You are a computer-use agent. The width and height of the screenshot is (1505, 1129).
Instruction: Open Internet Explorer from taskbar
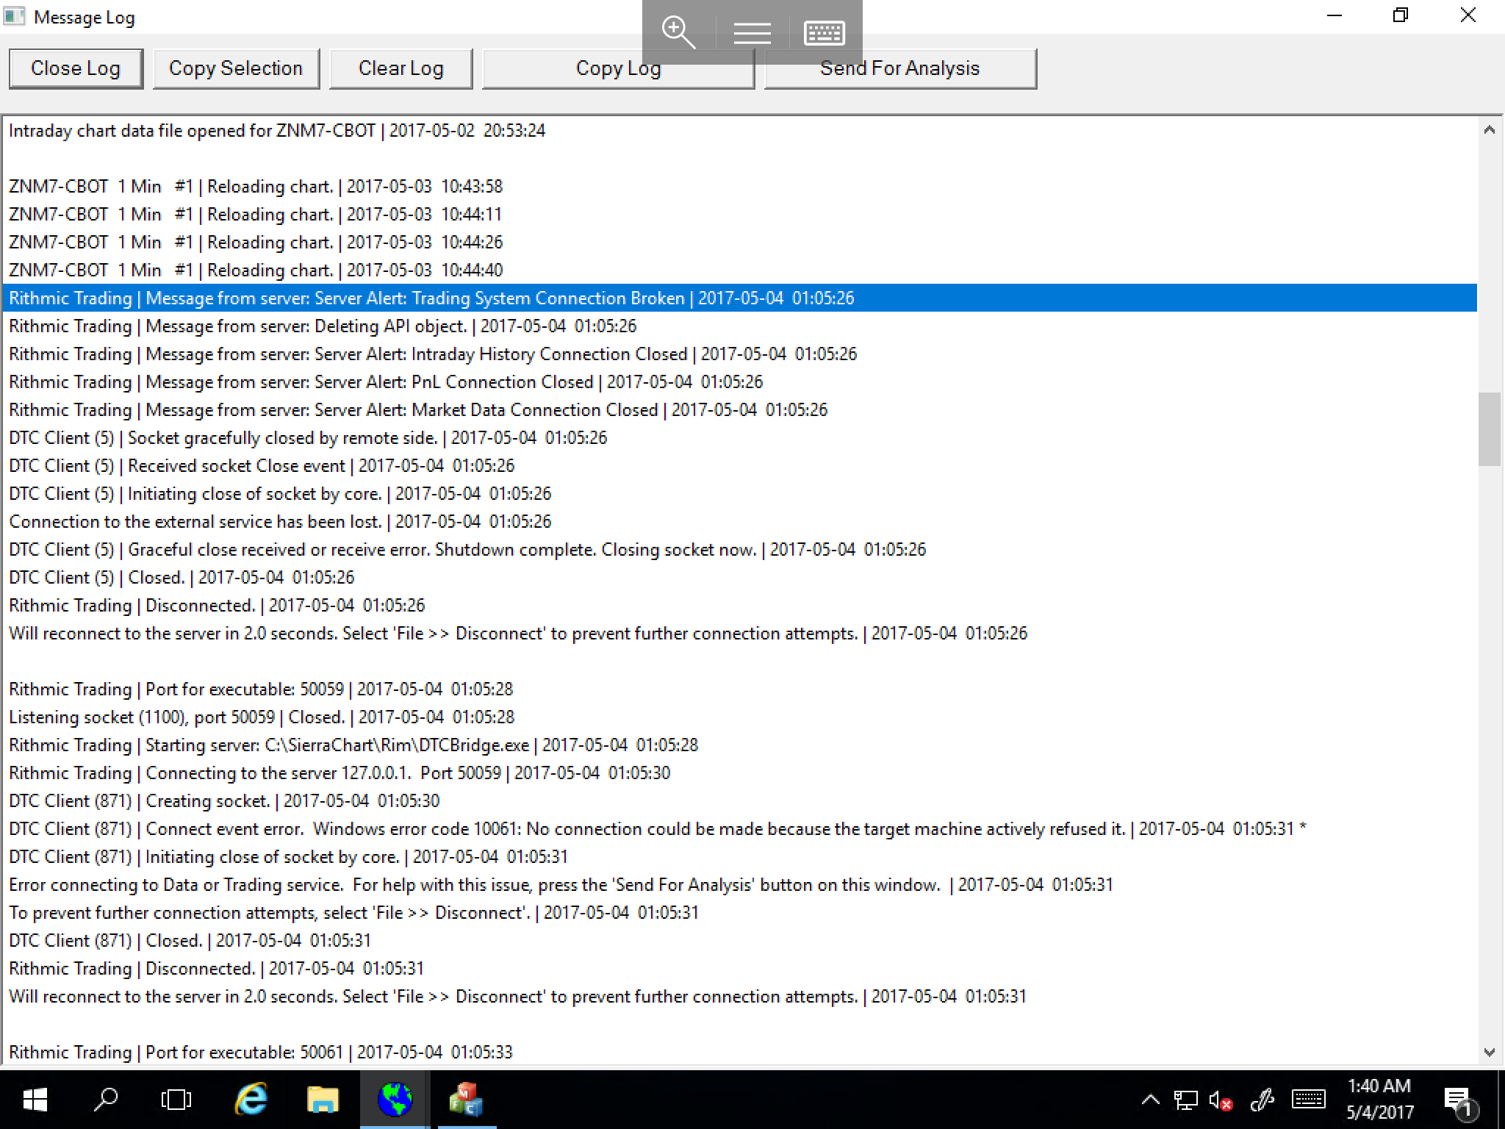(x=251, y=1100)
